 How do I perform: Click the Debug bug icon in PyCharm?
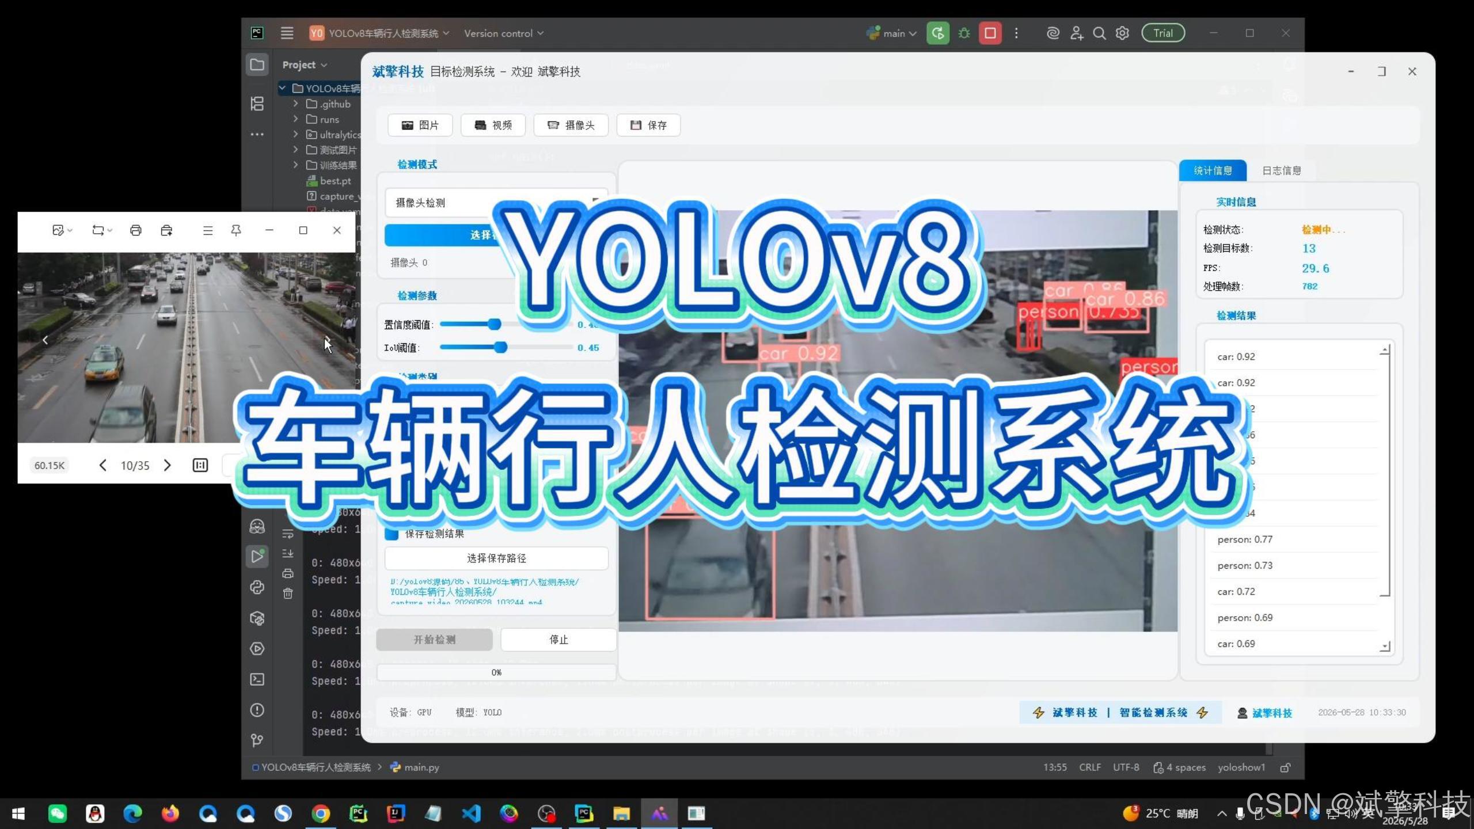tap(964, 33)
